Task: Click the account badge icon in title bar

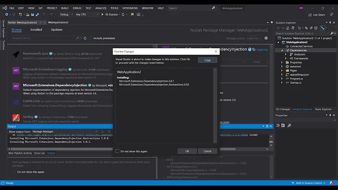Action: click(301, 8)
